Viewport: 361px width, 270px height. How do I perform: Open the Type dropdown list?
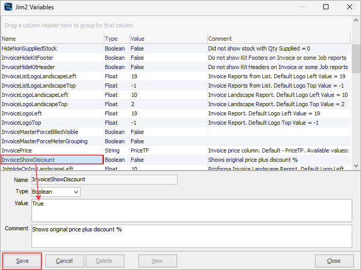tap(76, 192)
